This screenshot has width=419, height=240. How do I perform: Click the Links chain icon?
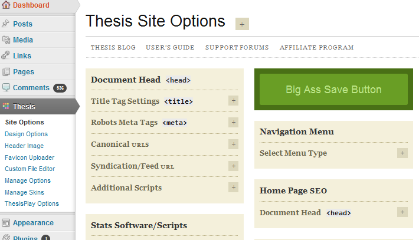(x=6, y=55)
